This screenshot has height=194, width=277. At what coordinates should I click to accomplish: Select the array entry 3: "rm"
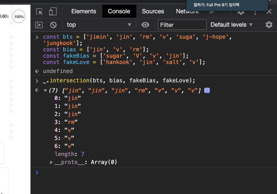click(x=66, y=122)
